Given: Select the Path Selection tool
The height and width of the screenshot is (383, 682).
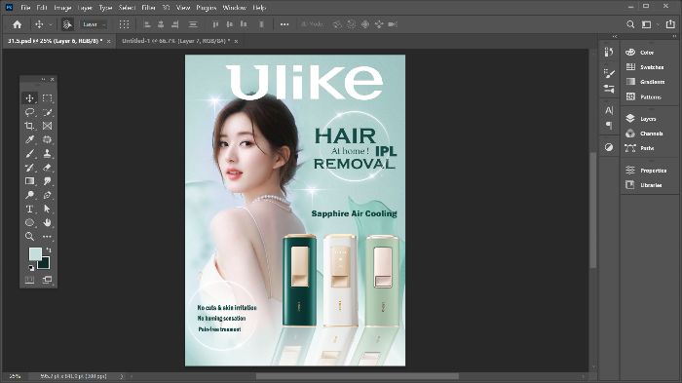Looking at the screenshot, I should coord(47,209).
